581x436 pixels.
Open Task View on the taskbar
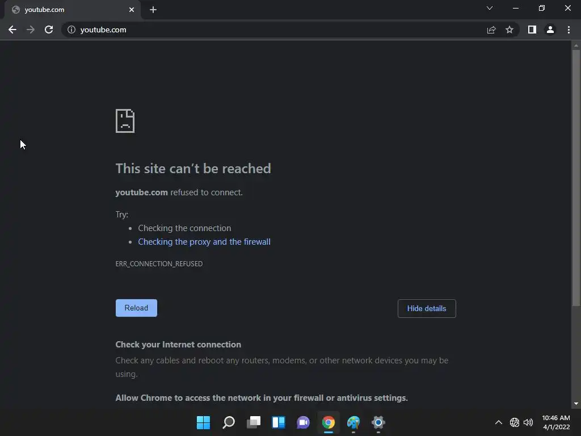254,422
